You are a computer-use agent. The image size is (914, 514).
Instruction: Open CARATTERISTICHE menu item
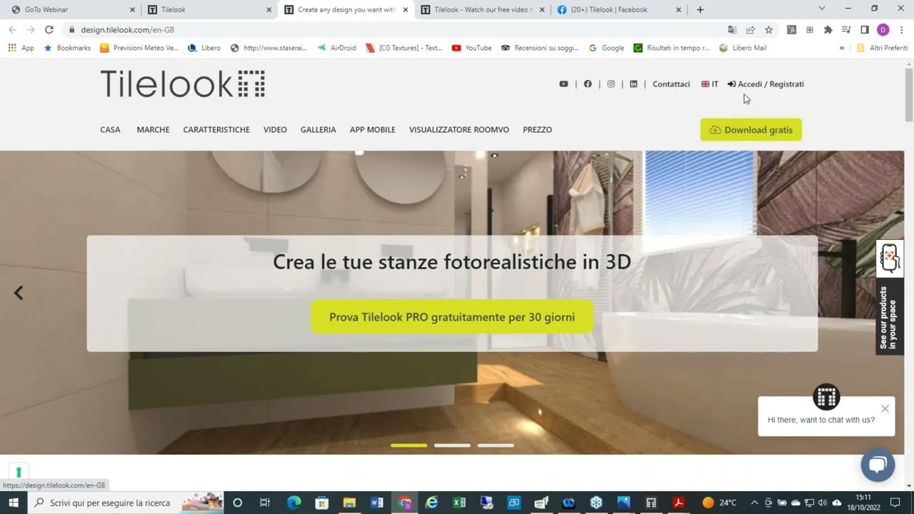coord(216,130)
